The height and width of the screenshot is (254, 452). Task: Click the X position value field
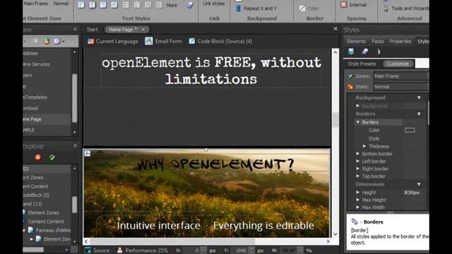(192, 250)
